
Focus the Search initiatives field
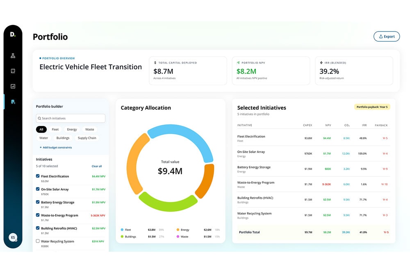click(71, 118)
